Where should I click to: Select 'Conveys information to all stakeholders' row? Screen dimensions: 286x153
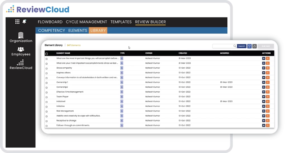(x=87, y=77)
